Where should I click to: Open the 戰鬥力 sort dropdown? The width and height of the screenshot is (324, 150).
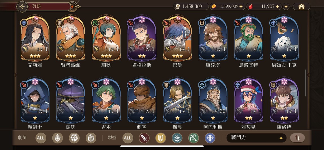[x=256, y=138]
